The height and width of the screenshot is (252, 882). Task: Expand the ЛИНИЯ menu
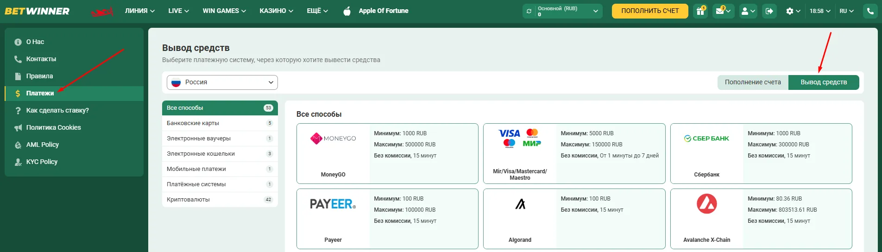pyautogui.click(x=140, y=11)
